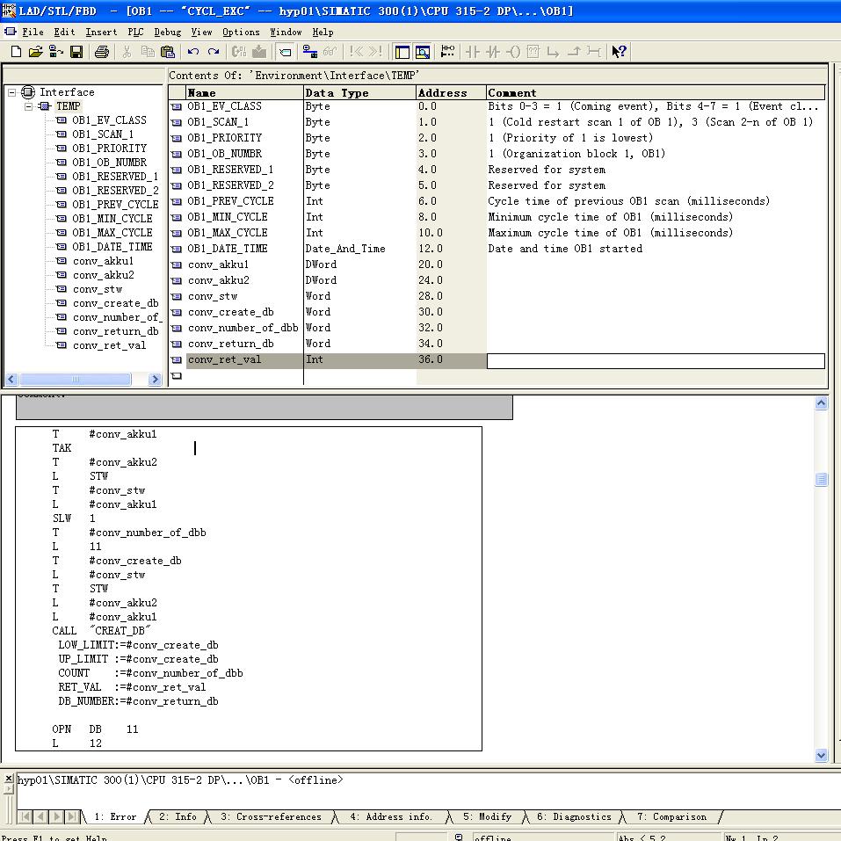Switch to the Cross-references tab

tap(271, 817)
